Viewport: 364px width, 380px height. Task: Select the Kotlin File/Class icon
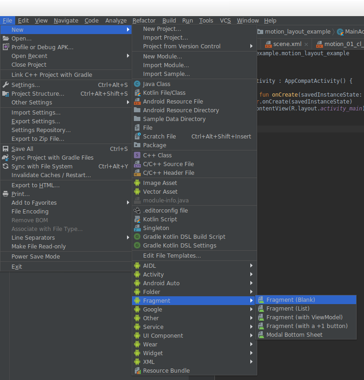click(137, 93)
